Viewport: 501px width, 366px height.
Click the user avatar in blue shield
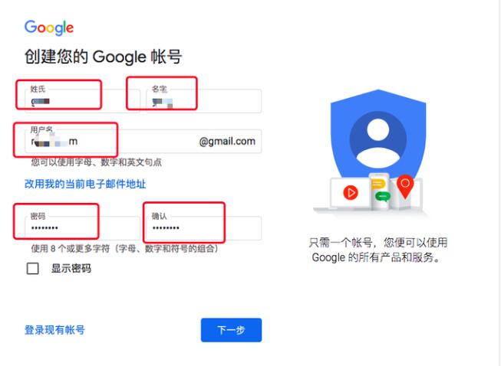tap(378, 139)
